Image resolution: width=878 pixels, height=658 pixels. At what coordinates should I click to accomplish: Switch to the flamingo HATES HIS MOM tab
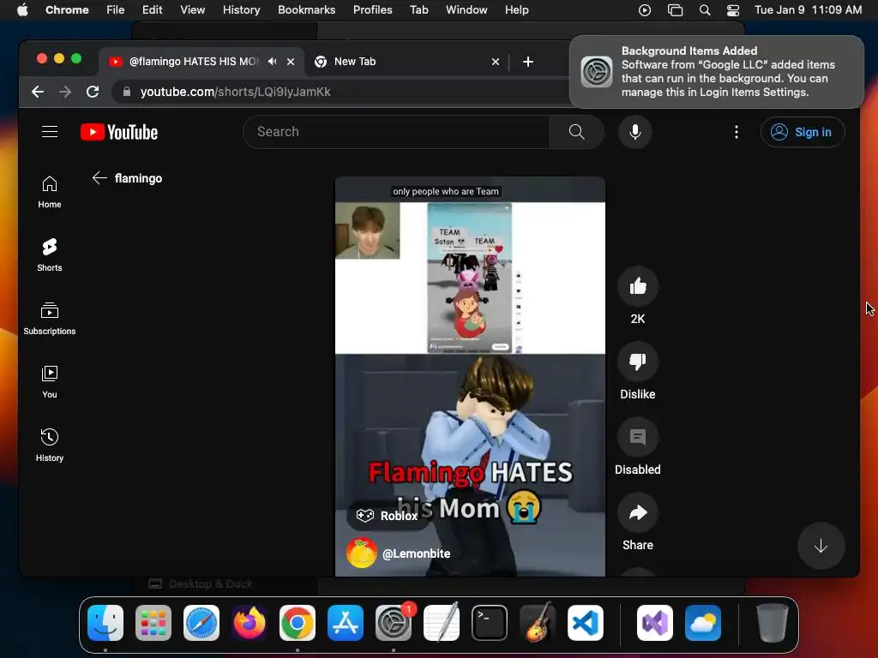click(x=193, y=62)
